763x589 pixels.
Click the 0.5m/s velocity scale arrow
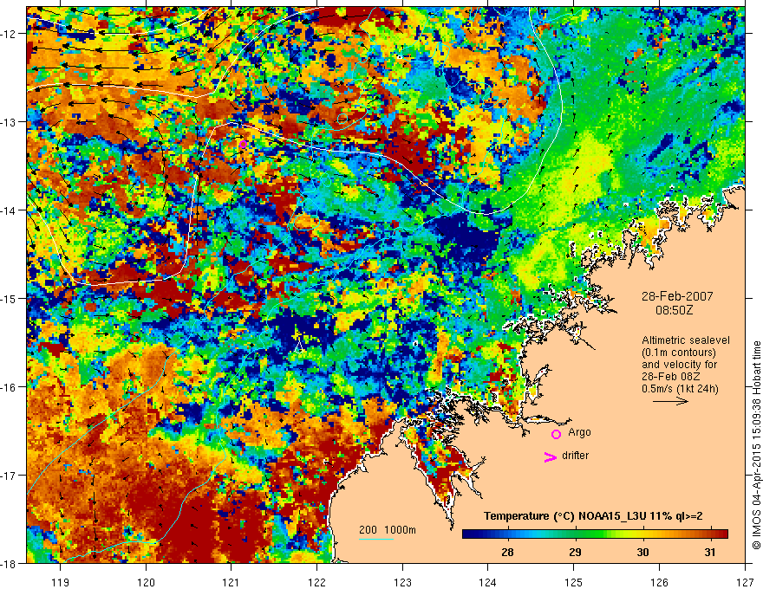coord(670,401)
